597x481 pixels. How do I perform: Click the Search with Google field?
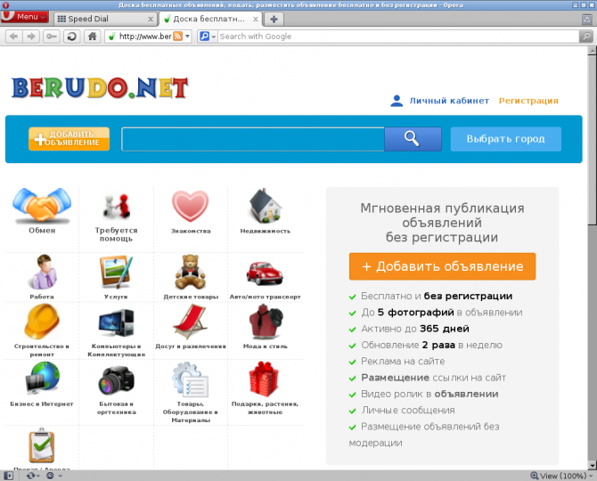(398, 37)
